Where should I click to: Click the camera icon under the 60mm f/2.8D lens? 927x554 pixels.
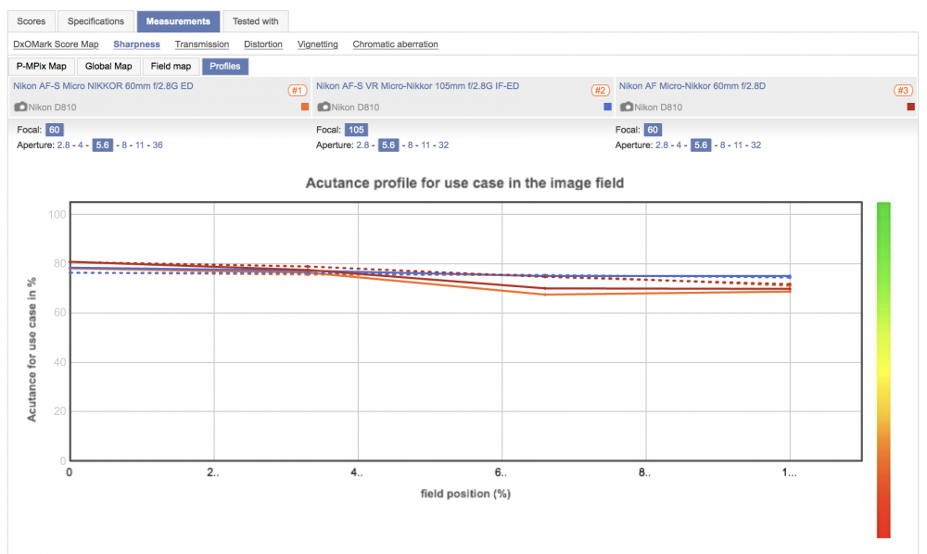[626, 107]
